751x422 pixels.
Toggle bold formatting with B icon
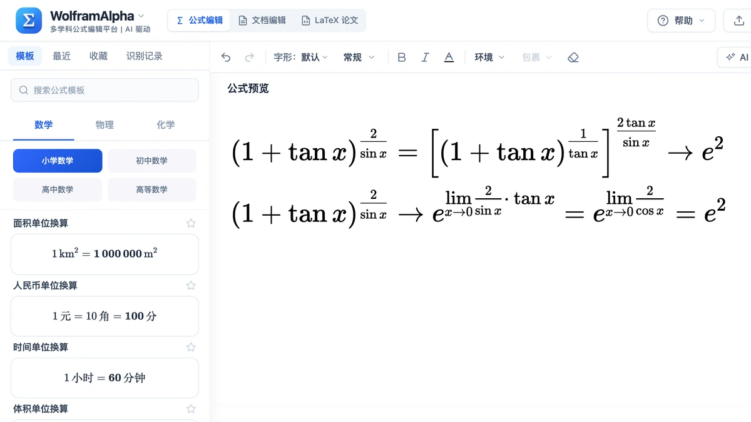402,58
